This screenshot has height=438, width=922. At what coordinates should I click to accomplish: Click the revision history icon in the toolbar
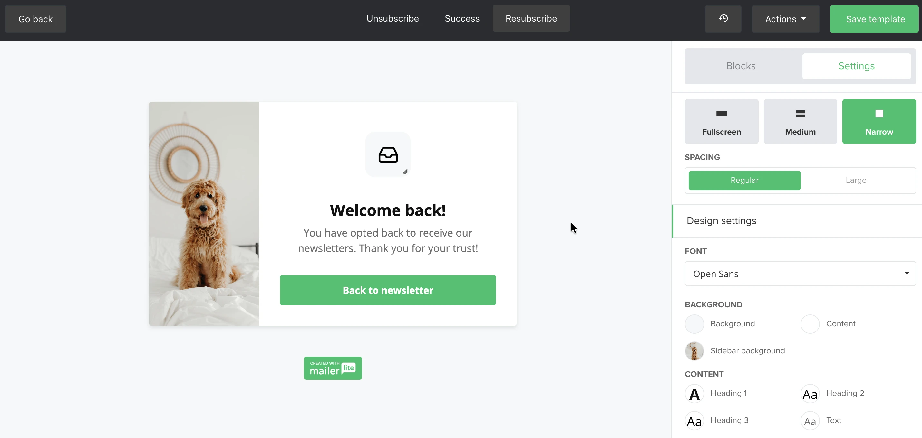(x=723, y=19)
